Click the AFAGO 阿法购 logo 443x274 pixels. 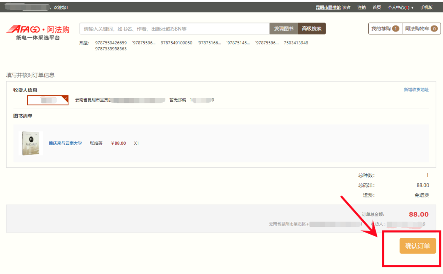pyautogui.click(x=38, y=32)
